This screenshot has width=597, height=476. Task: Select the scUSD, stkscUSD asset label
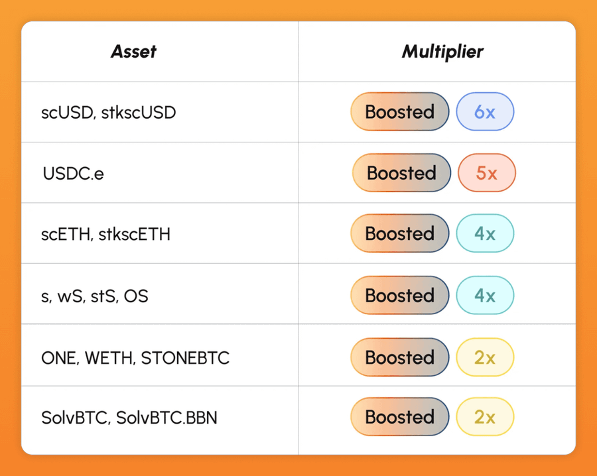pos(109,112)
